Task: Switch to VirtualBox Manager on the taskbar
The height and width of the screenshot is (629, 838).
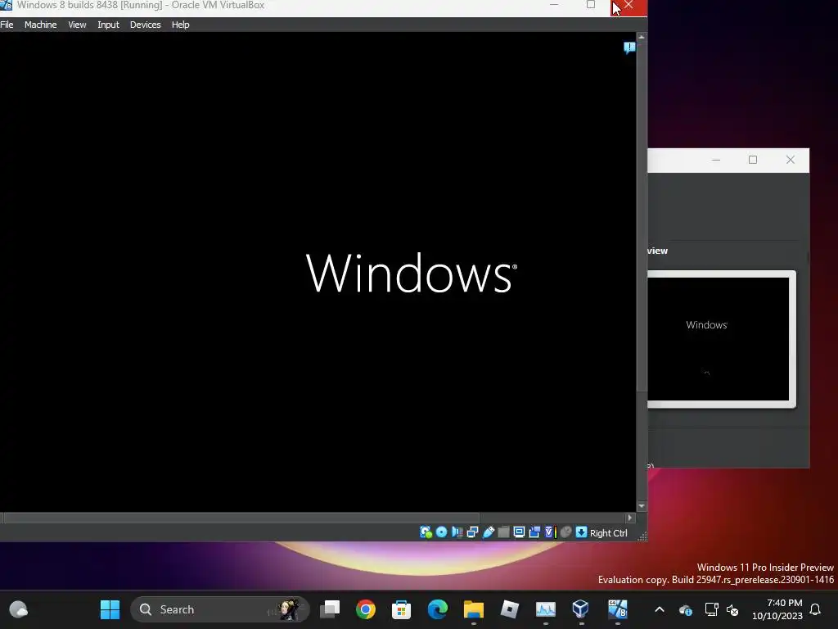Action: 581,609
